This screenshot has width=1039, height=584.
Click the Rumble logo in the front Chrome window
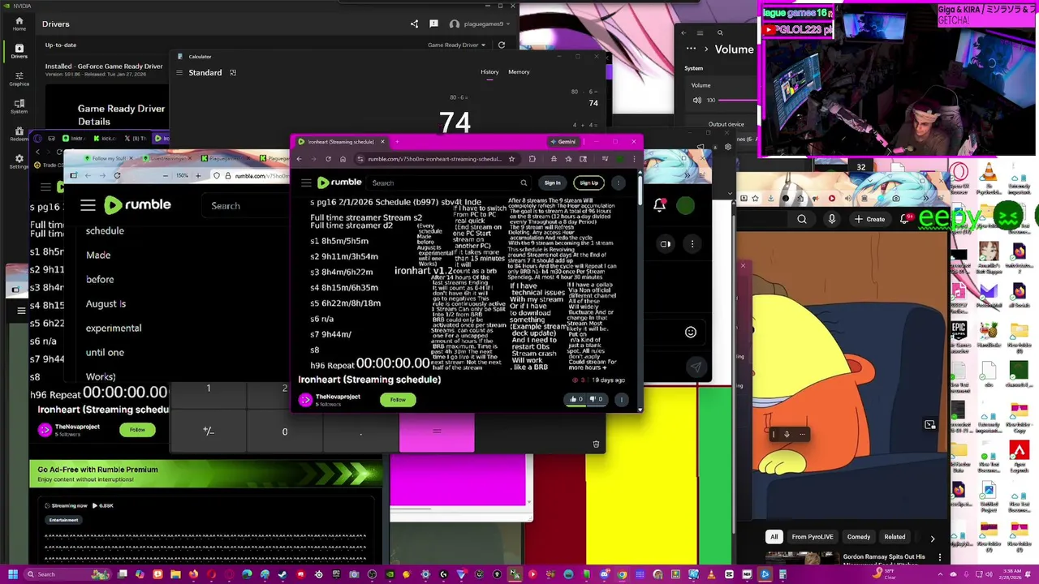(x=339, y=182)
